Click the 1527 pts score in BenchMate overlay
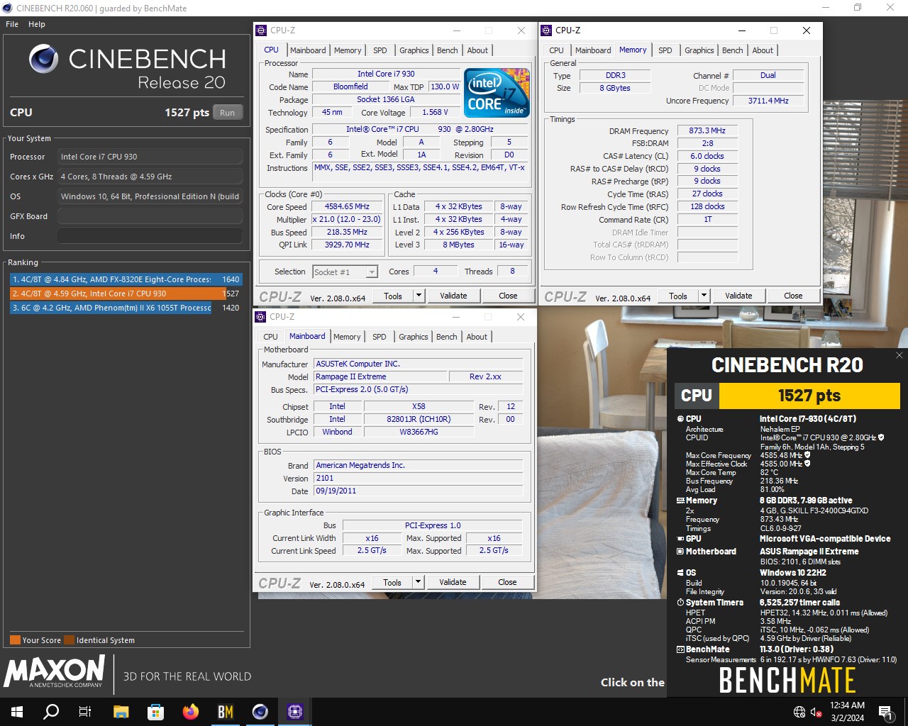Screen dimensions: 908x726 (809, 396)
